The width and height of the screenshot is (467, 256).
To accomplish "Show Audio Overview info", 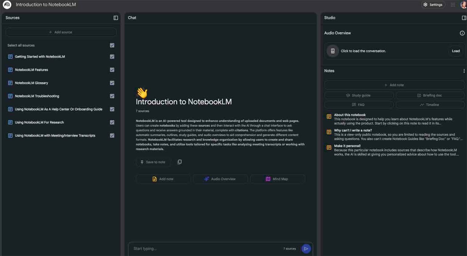I will point(462,33).
